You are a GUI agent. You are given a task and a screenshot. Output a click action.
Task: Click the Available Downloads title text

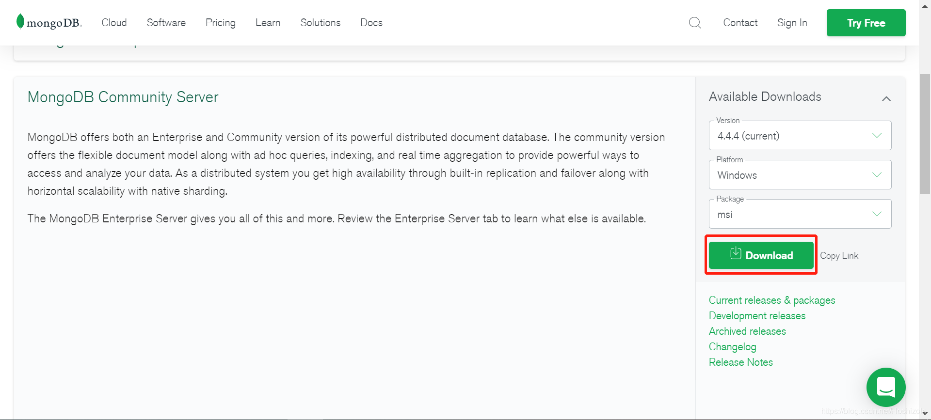coord(765,96)
